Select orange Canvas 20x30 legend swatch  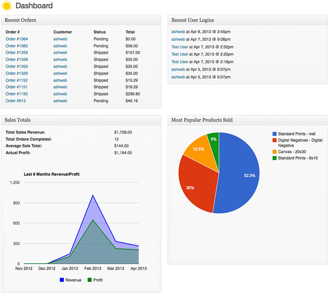tap(275, 152)
